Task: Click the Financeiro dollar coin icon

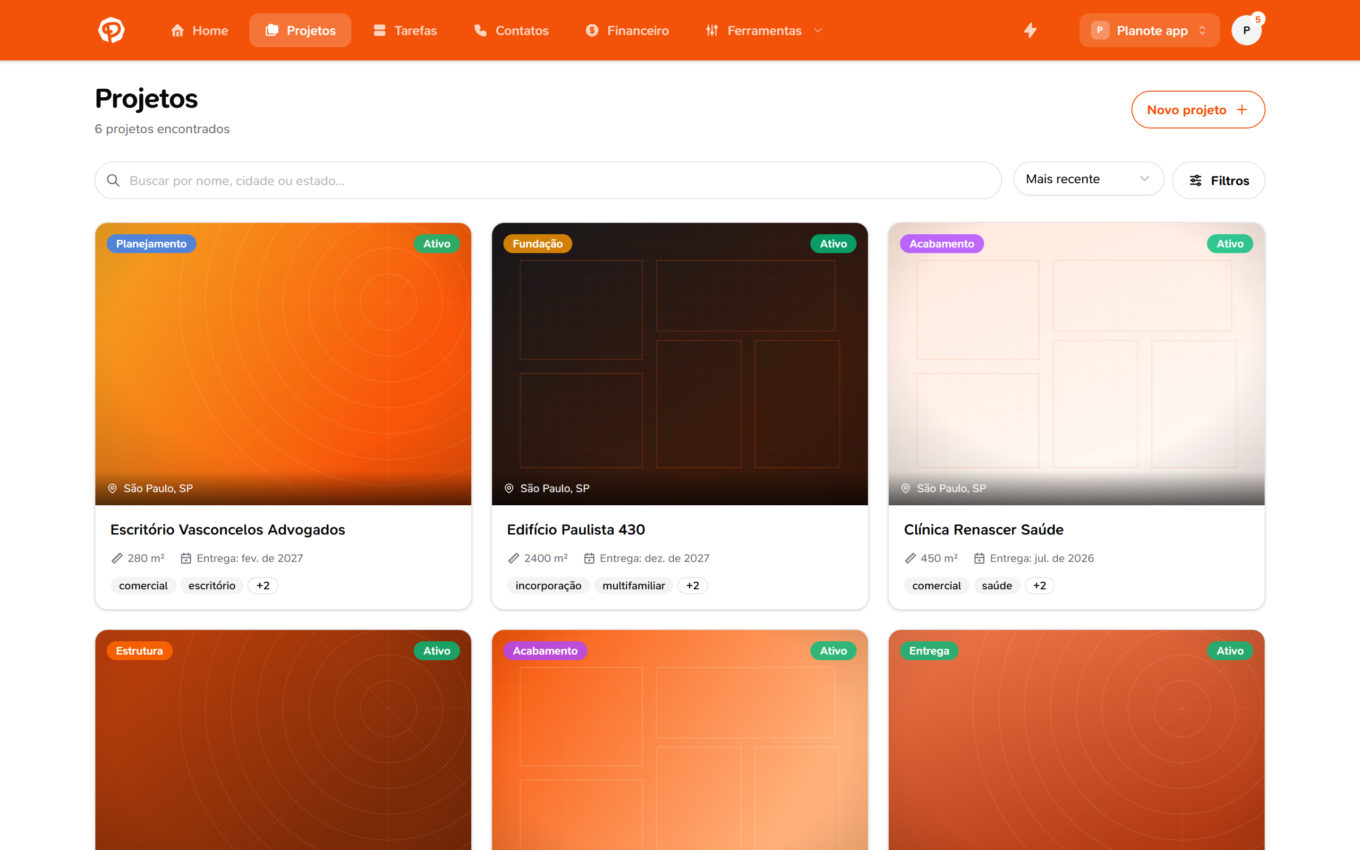Action: (592, 30)
